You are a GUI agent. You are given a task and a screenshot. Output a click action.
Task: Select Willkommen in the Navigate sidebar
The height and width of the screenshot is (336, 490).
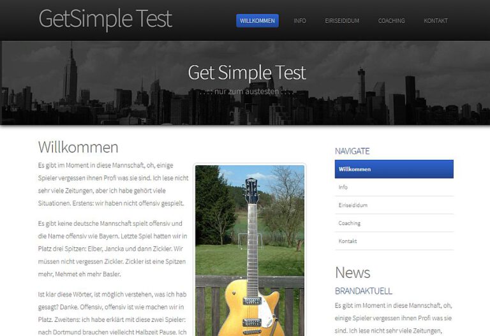(394, 169)
